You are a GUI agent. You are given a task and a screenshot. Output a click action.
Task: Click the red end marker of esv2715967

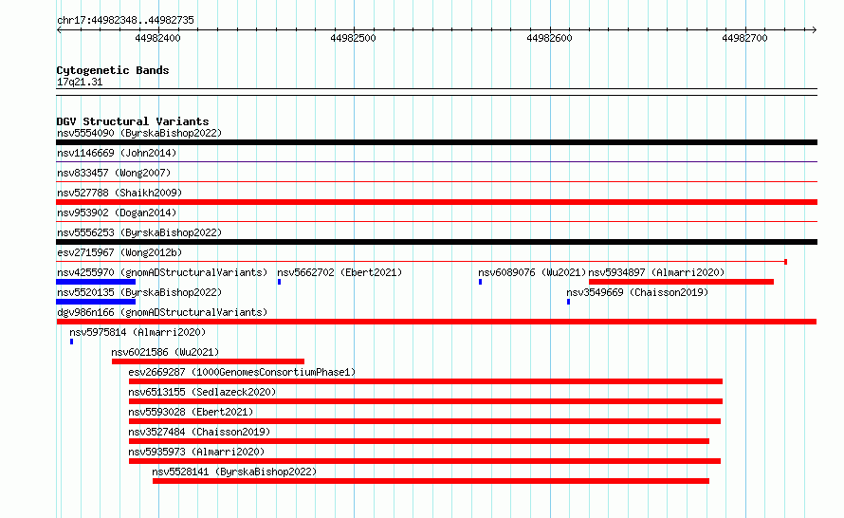click(786, 262)
